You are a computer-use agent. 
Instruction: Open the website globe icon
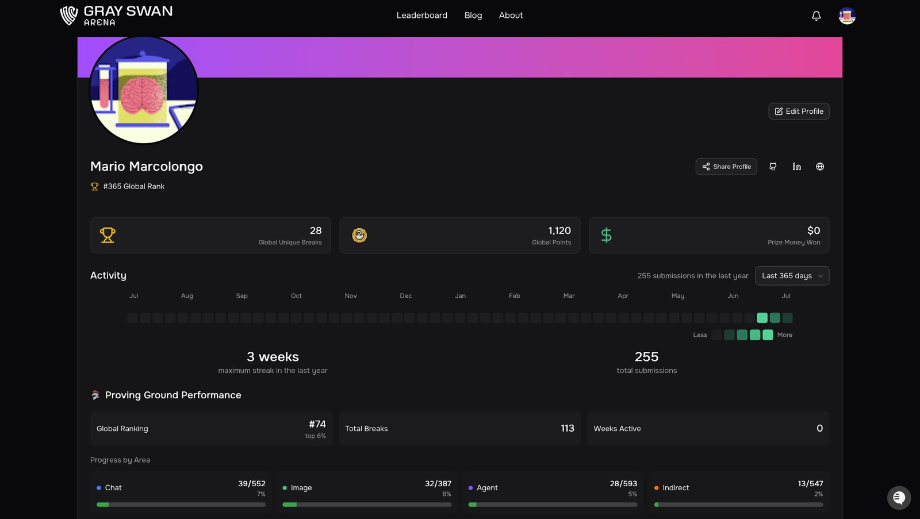pyautogui.click(x=820, y=167)
